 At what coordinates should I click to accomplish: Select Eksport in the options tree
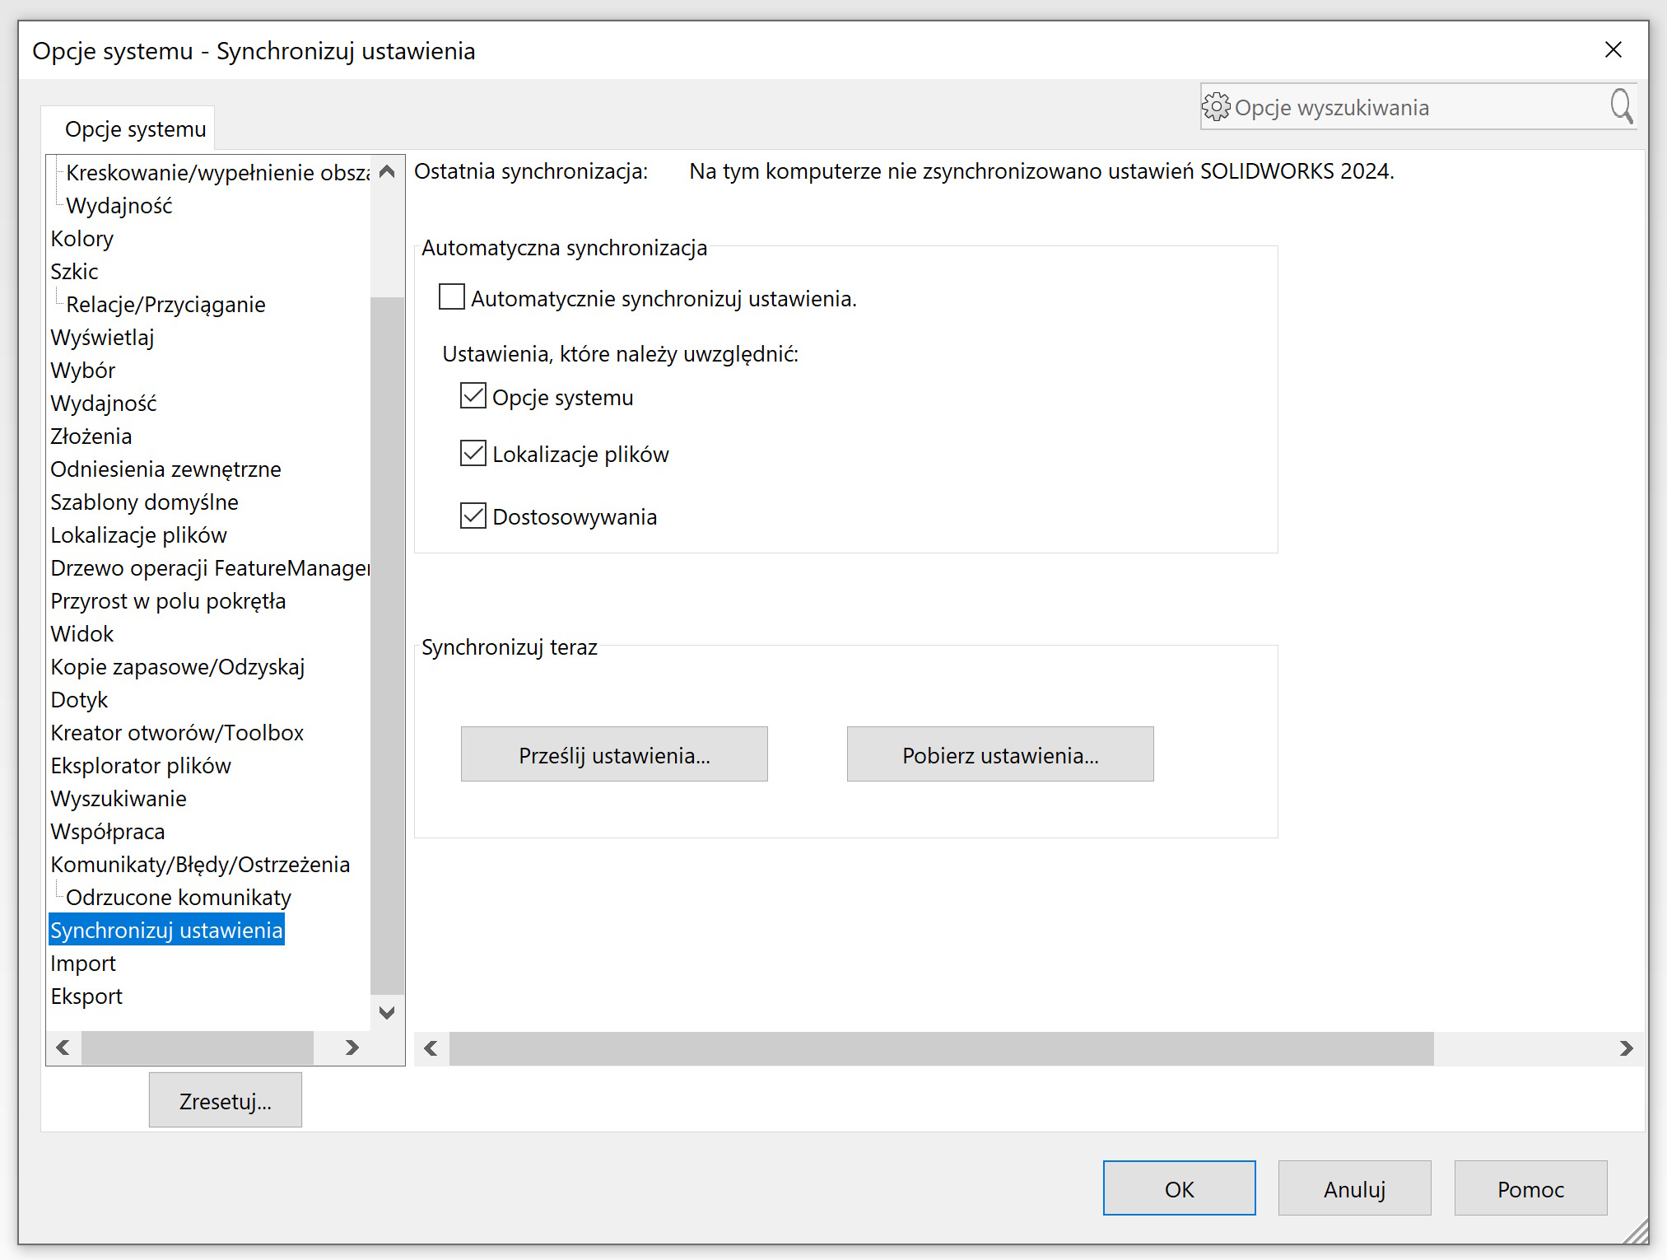[x=86, y=996]
